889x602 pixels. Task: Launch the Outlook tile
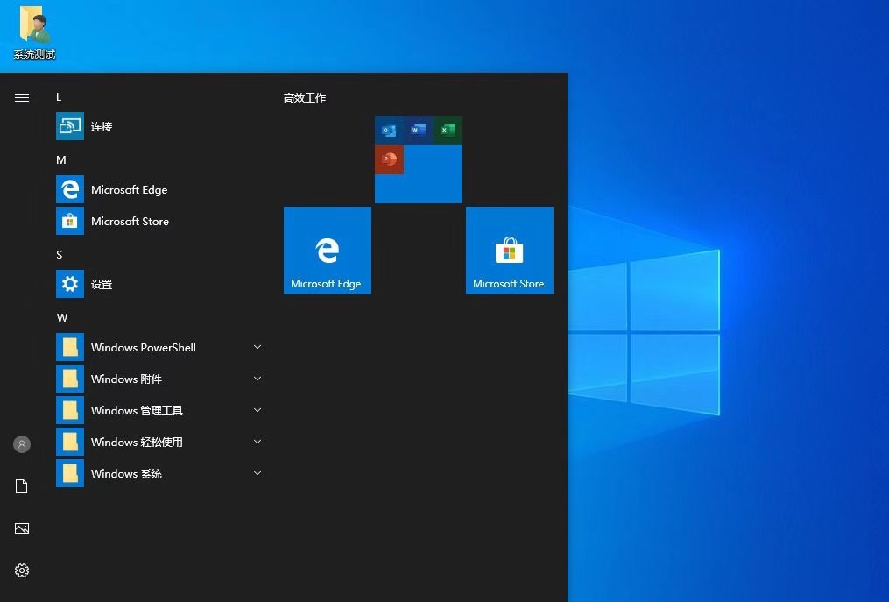coord(388,130)
